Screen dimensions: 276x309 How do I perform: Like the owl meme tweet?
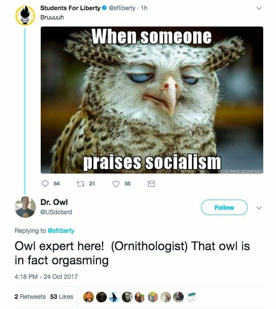click(x=116, y=184)
